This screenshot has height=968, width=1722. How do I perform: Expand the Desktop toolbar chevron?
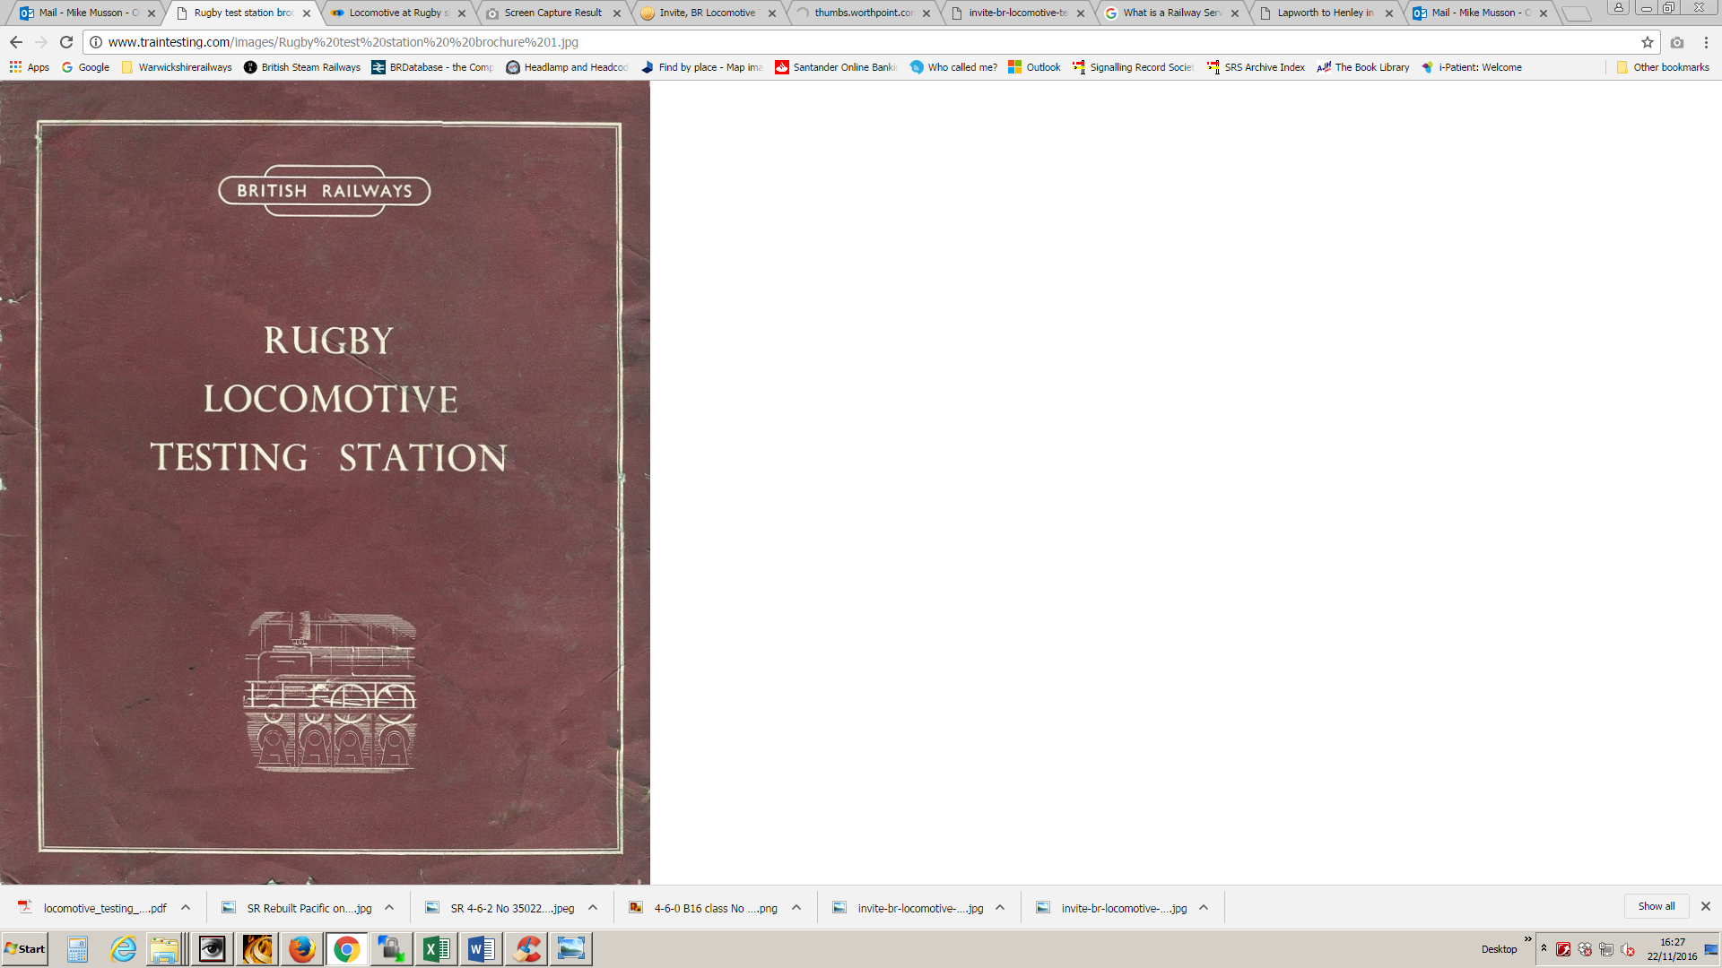[1527, 939]
